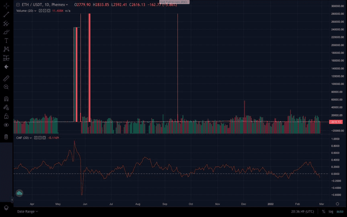Remove the CMF indicator with X

(x=44, y=138)
